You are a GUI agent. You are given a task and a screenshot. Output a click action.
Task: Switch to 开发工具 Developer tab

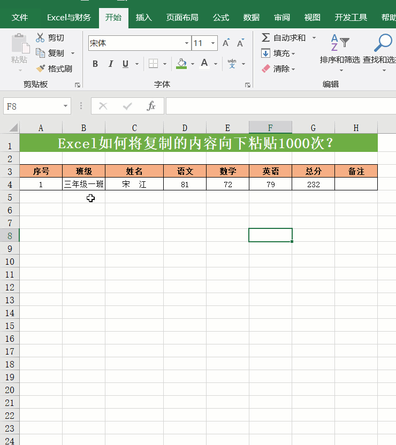(351, 18)
